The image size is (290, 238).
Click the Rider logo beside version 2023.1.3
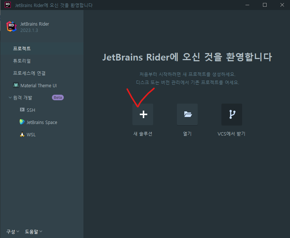coord(11,27)
